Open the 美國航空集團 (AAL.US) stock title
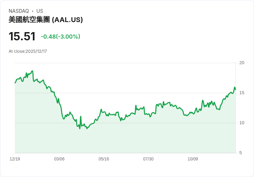 [x=46, y=20]
